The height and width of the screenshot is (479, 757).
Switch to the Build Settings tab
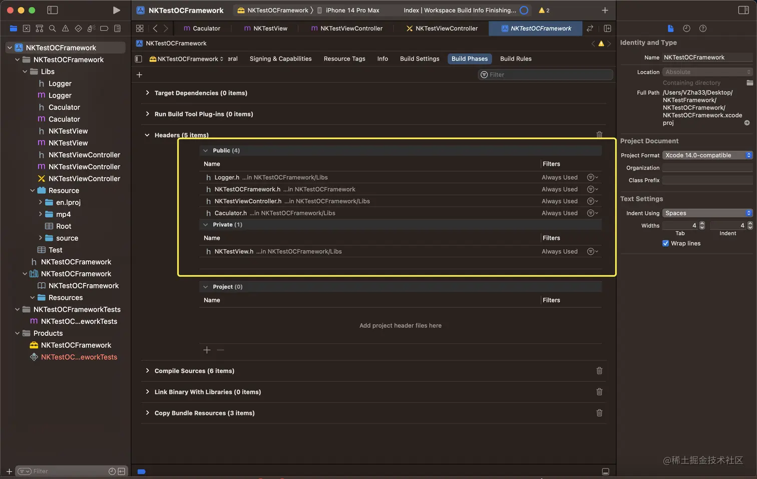pyautogui.click(x=420, y=59)
